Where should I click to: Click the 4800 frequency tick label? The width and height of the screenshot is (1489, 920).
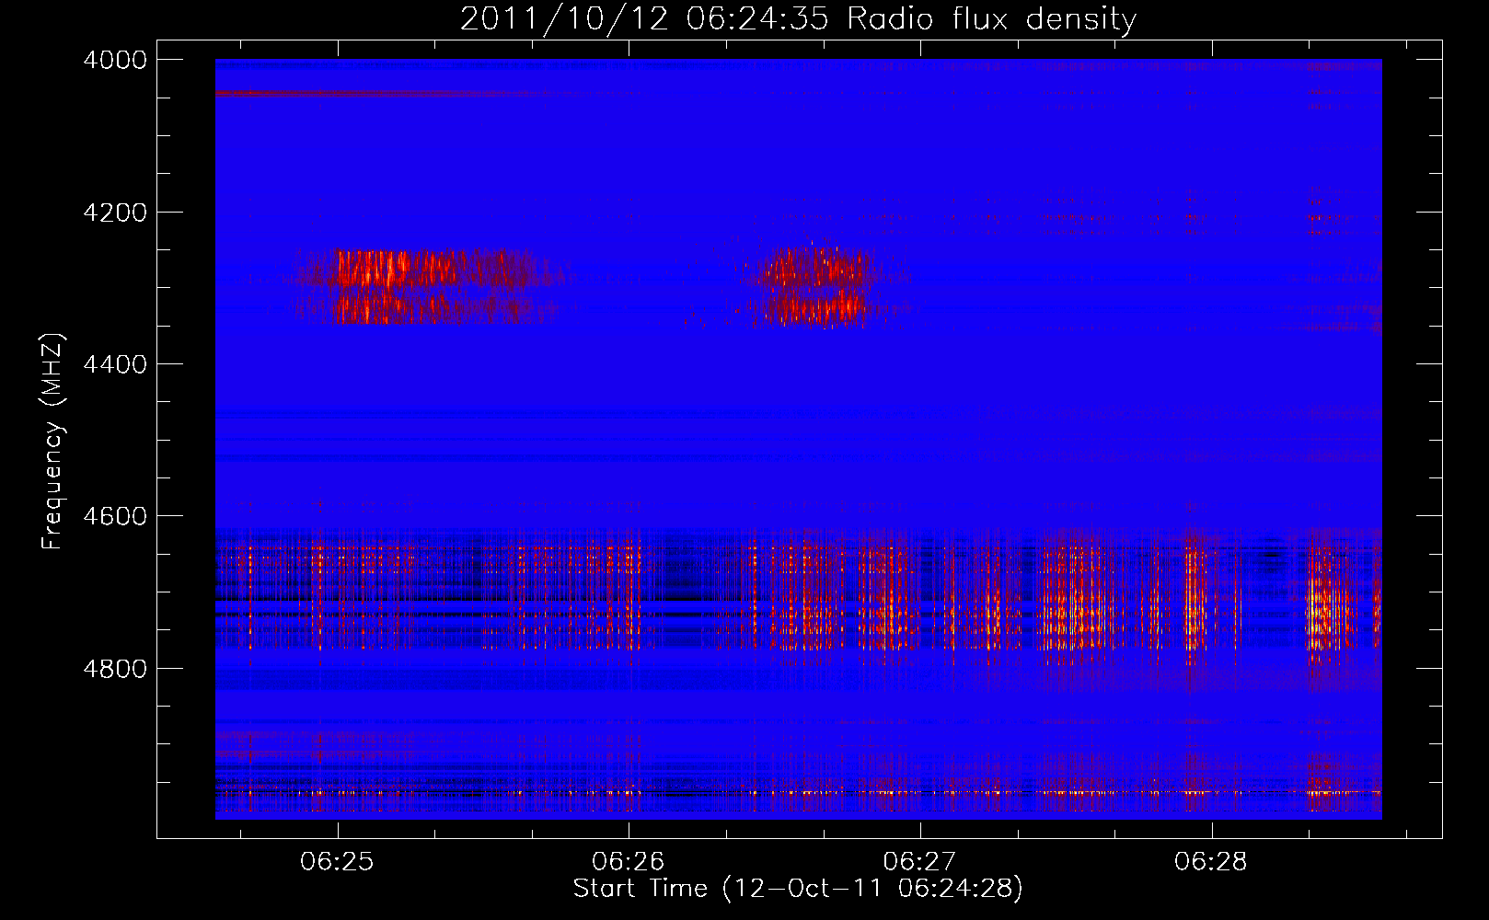tap(115, 669)
